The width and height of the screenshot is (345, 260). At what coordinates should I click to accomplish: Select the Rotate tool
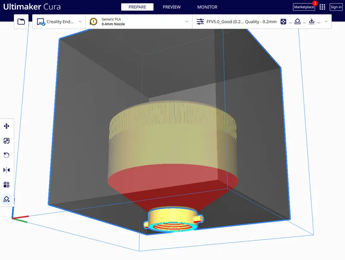click(6, 155)
